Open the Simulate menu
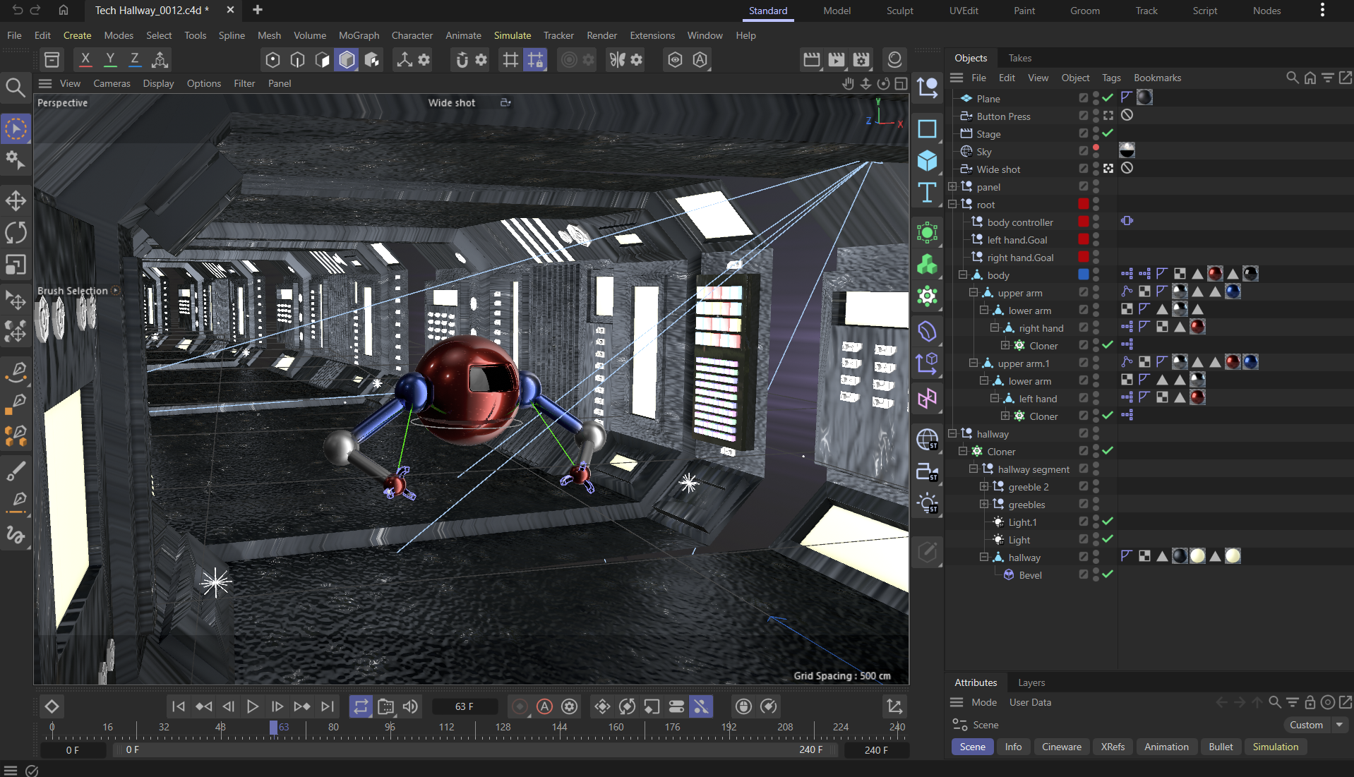This screenshot has height=777, width=1354. (512, 35)
